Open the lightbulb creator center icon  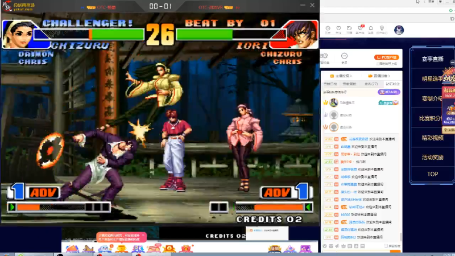pyautogui.click(x=382, y=28)
